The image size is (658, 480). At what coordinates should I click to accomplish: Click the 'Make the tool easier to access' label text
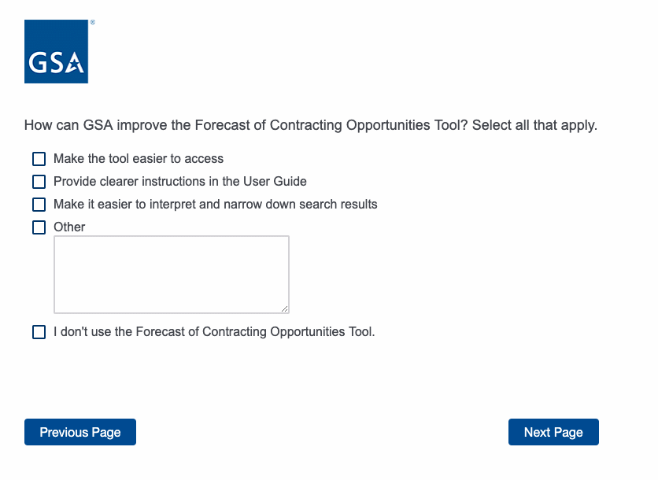[139, 159]
